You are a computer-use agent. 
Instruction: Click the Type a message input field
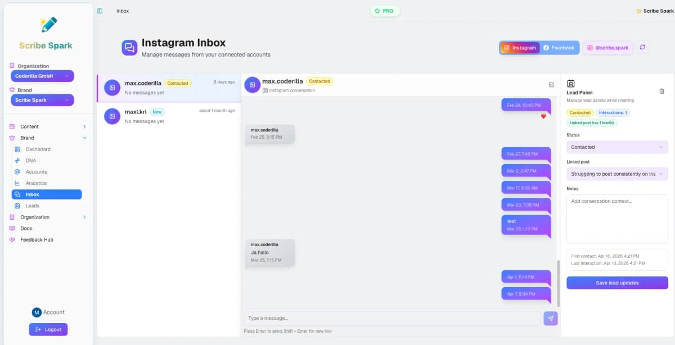(x=391, y=318)
